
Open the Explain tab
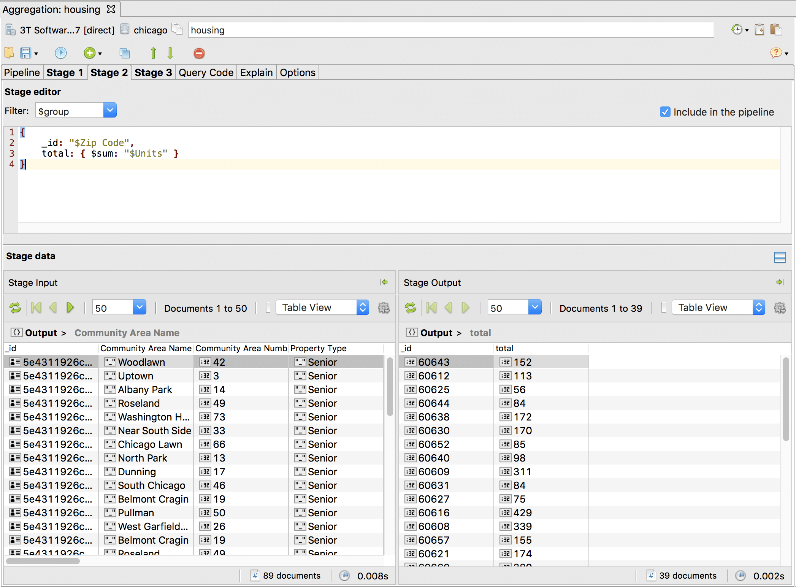click(256, 72)
